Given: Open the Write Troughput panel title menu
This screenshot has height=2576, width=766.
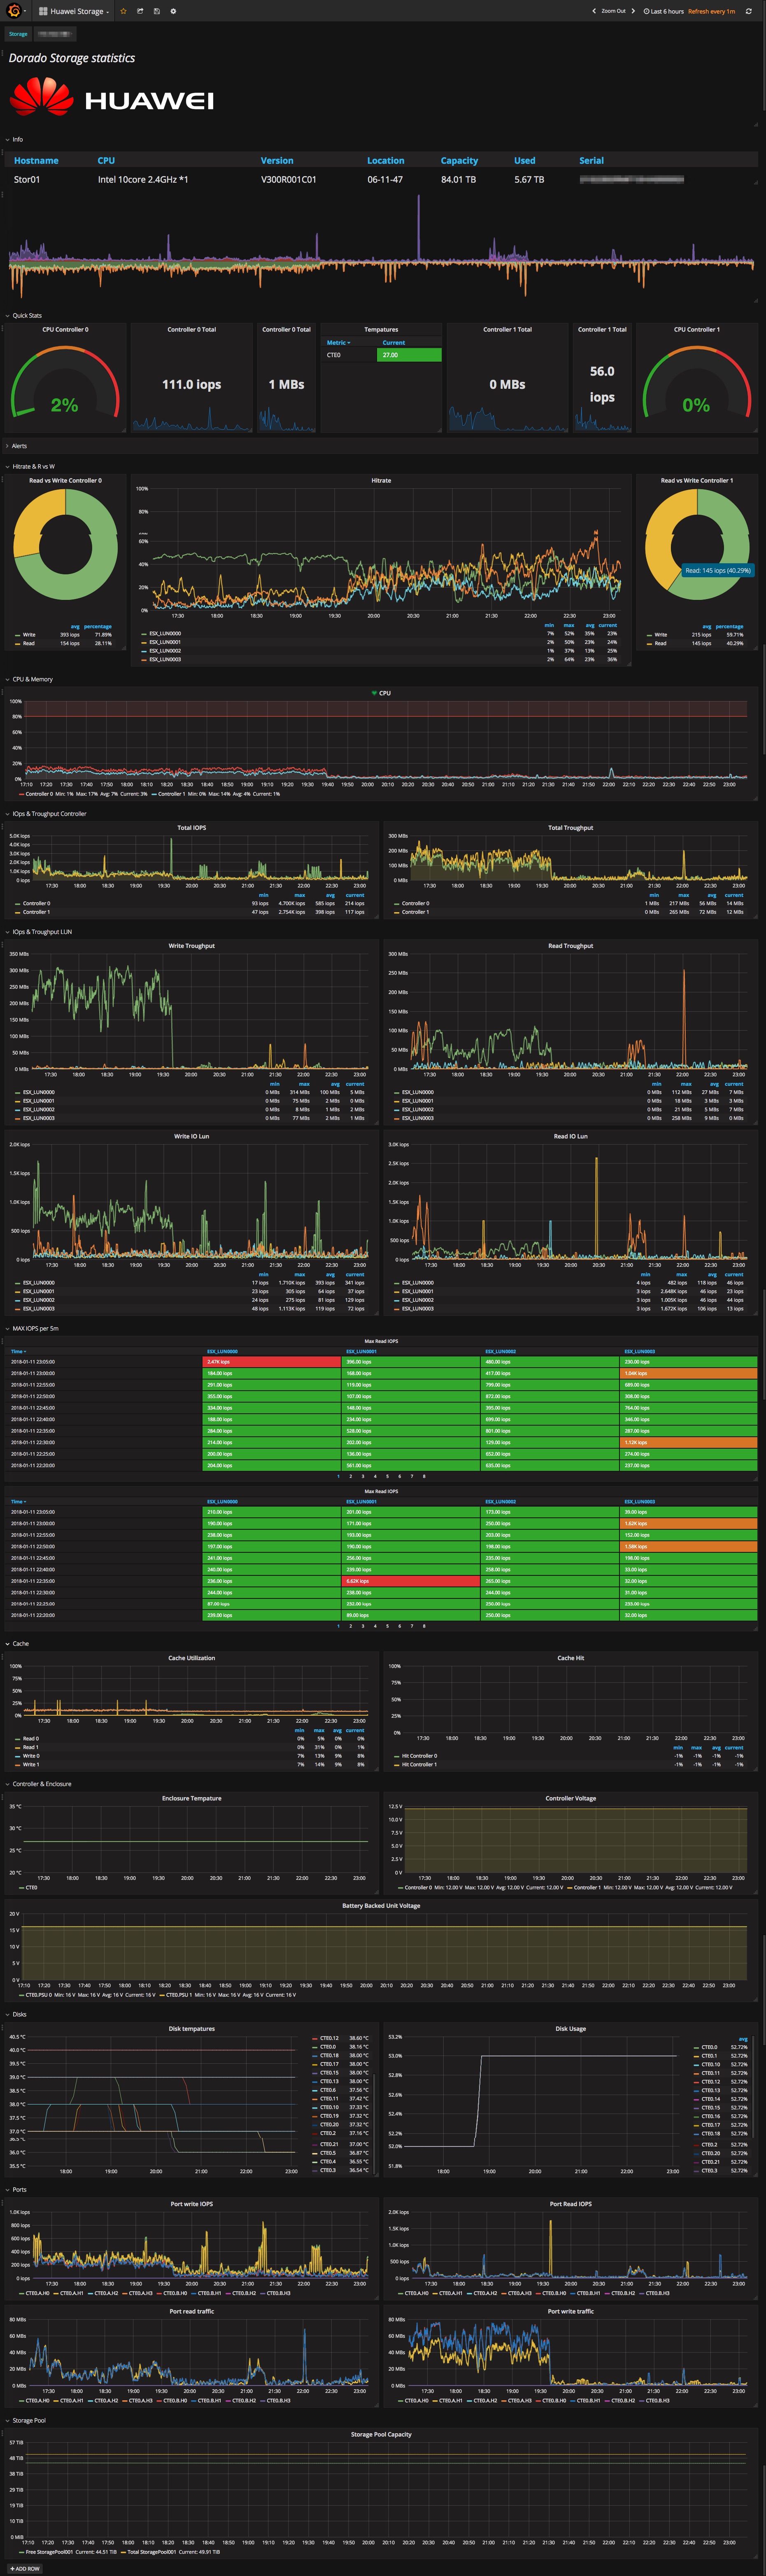Looking at the screenshot, I should (191, 945).
